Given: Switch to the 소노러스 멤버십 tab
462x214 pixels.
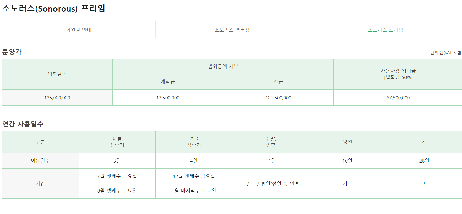Looking at the screenshot, I should pyautogui.click(x=232, y=30).
